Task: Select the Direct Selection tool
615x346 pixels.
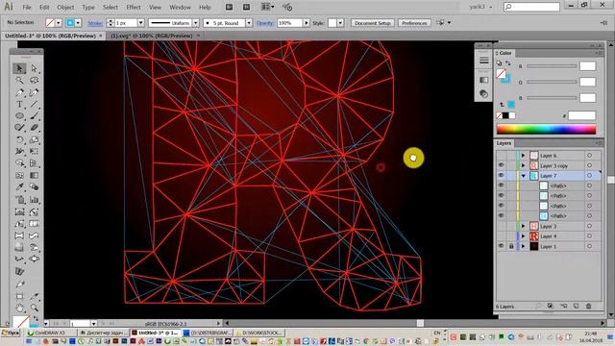Action: 35,68
